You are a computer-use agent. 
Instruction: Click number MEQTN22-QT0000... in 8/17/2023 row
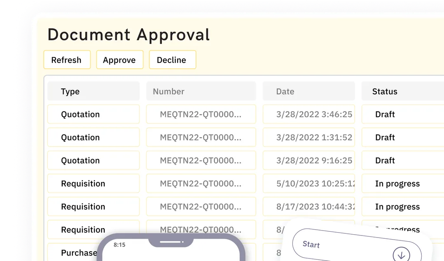[x=201, y=206]
